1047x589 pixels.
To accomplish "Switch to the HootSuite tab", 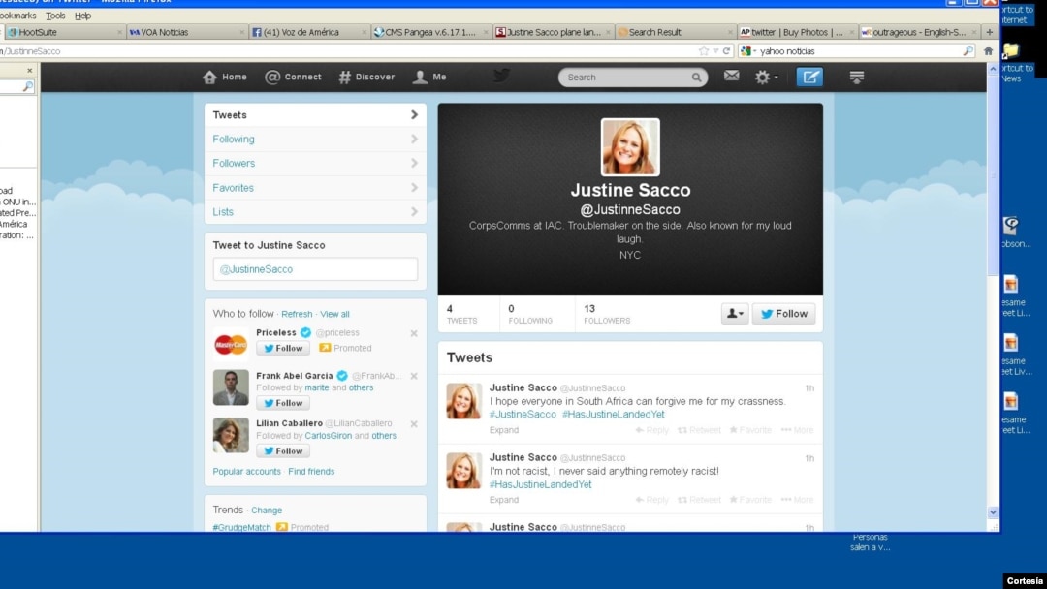I will tap(64, 32).
